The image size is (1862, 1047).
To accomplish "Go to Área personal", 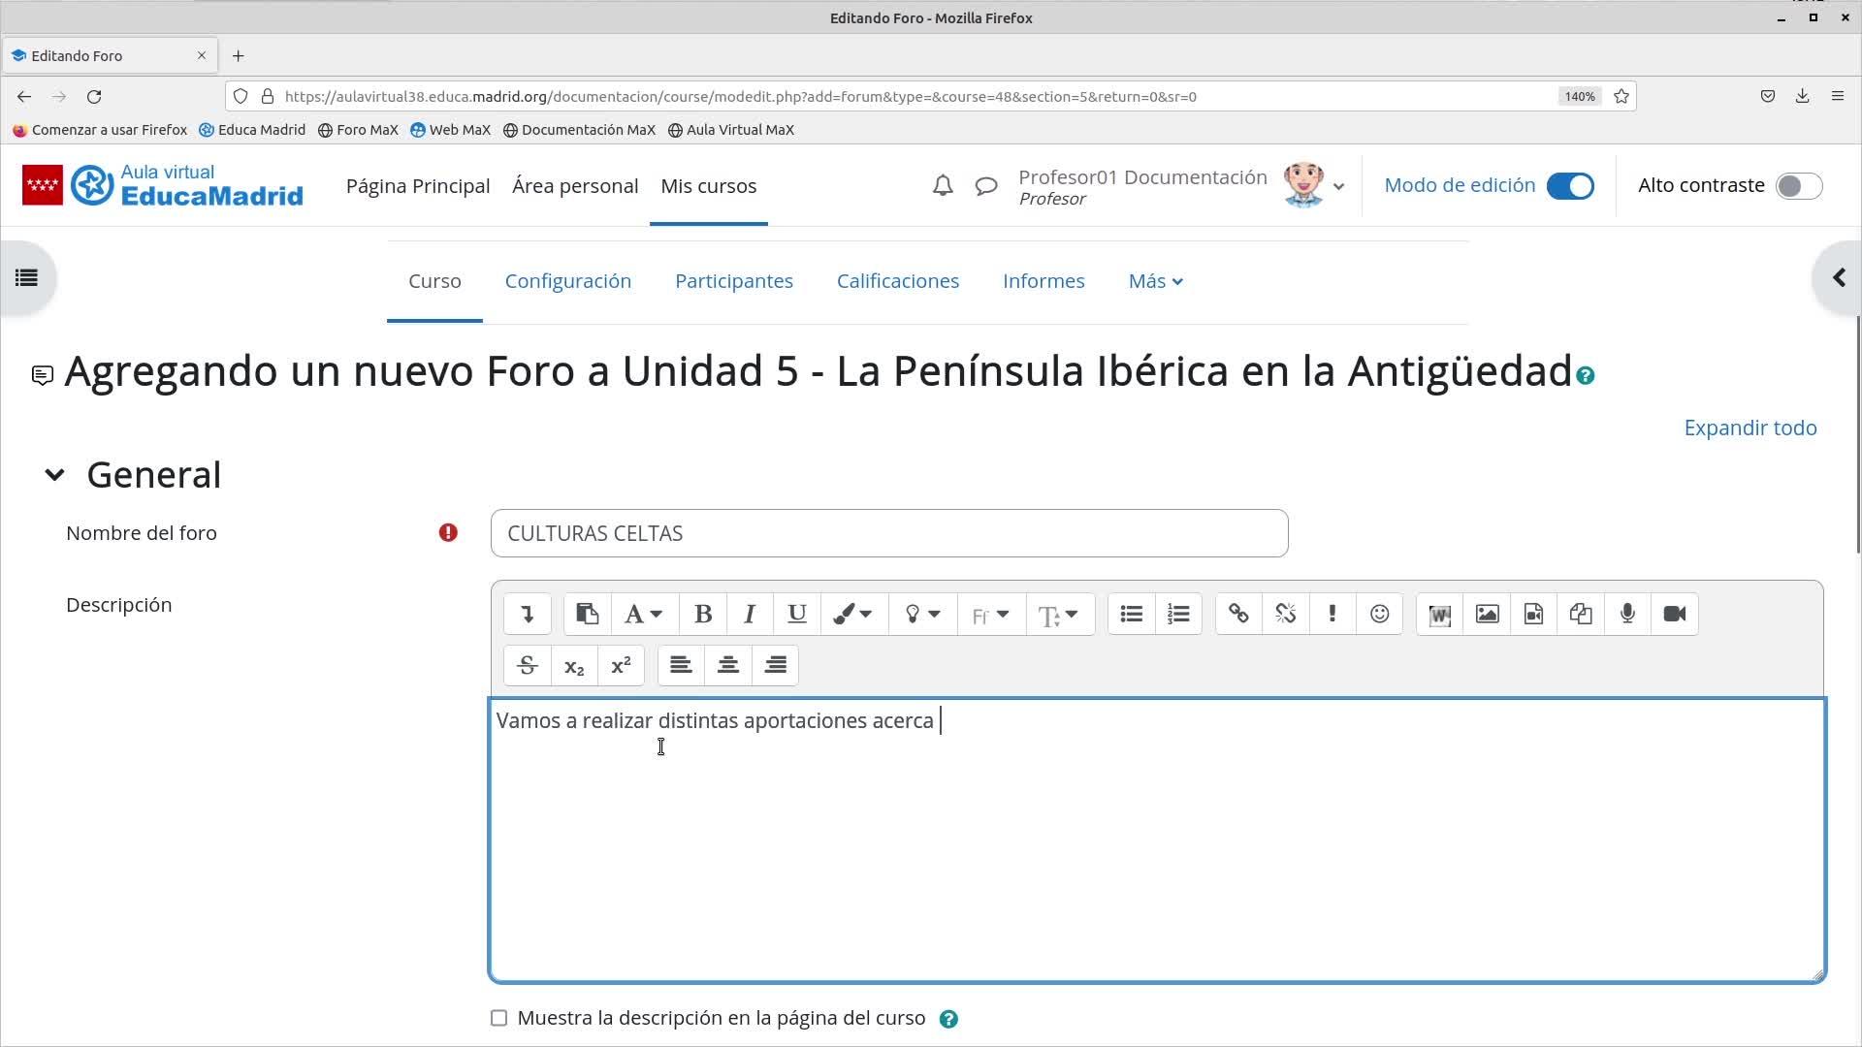I will [574, 186].
